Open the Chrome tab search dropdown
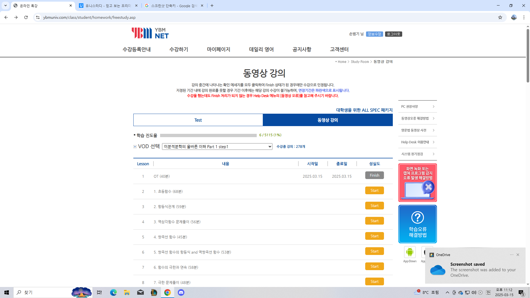The height and width of the screenshot is (298, 530). click(6, 6)
